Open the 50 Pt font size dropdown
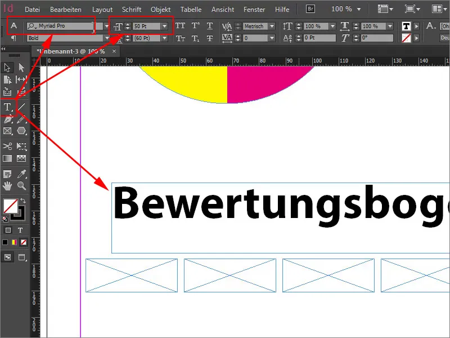 click(x=164, y=26)
